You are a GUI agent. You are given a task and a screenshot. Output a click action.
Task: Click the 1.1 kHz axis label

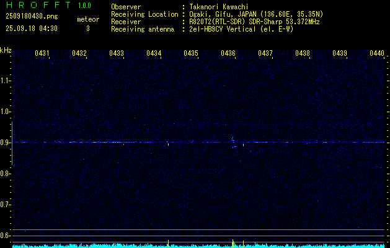[6, 80]
